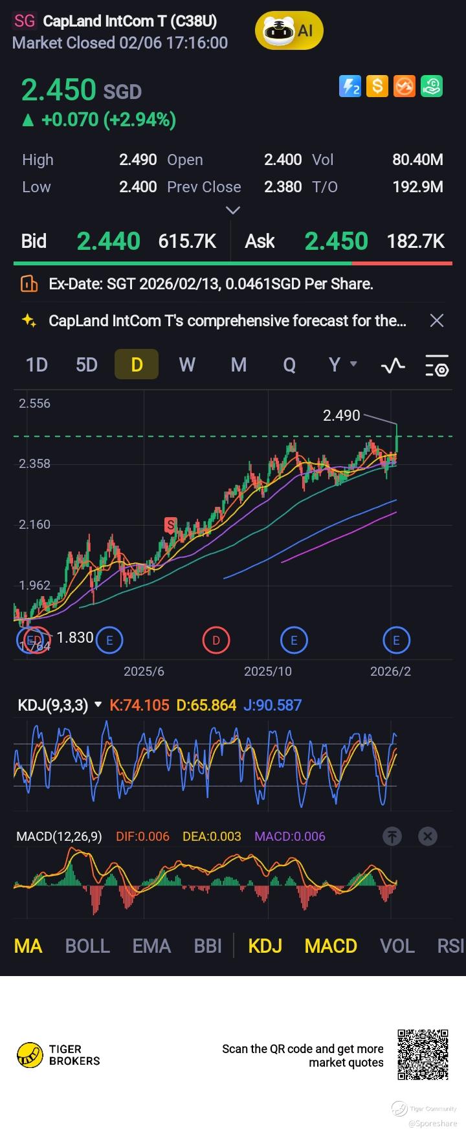Screen dimensions: 466x1134
Task: Toggle the MA indicator
Action: tap(28, 946)
